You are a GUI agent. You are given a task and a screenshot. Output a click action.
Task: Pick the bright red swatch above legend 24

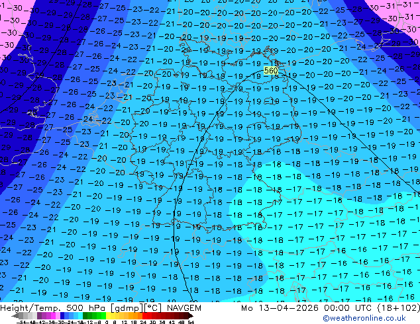(144, 315)
